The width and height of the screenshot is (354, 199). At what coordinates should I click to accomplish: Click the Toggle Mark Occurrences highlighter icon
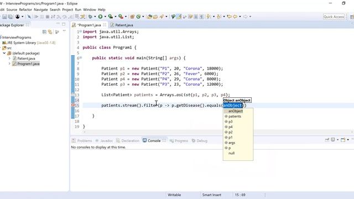tap(179, 17)
